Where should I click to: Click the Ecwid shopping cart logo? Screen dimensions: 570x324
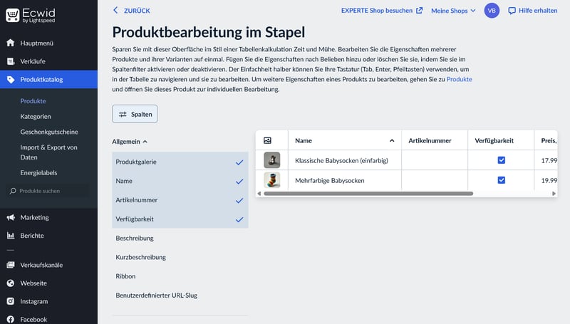click(12, 16)
